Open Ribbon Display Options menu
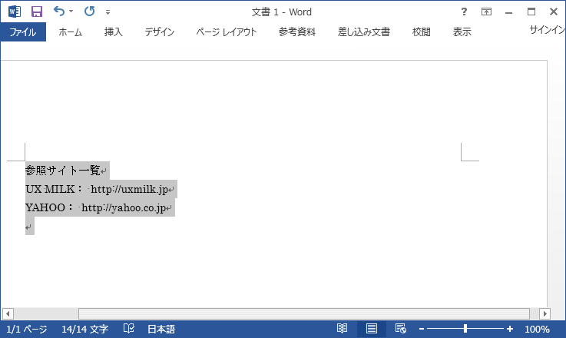This screenshot has width=566, height=338. (486, 12)
